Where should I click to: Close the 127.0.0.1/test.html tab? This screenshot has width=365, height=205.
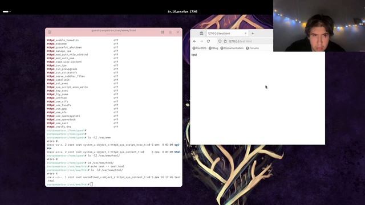(x=245, y=33)
